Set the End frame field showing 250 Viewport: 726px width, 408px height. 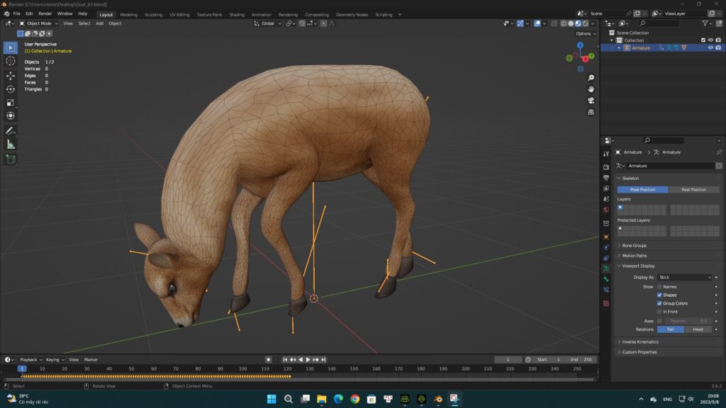(x=581, y=359)
